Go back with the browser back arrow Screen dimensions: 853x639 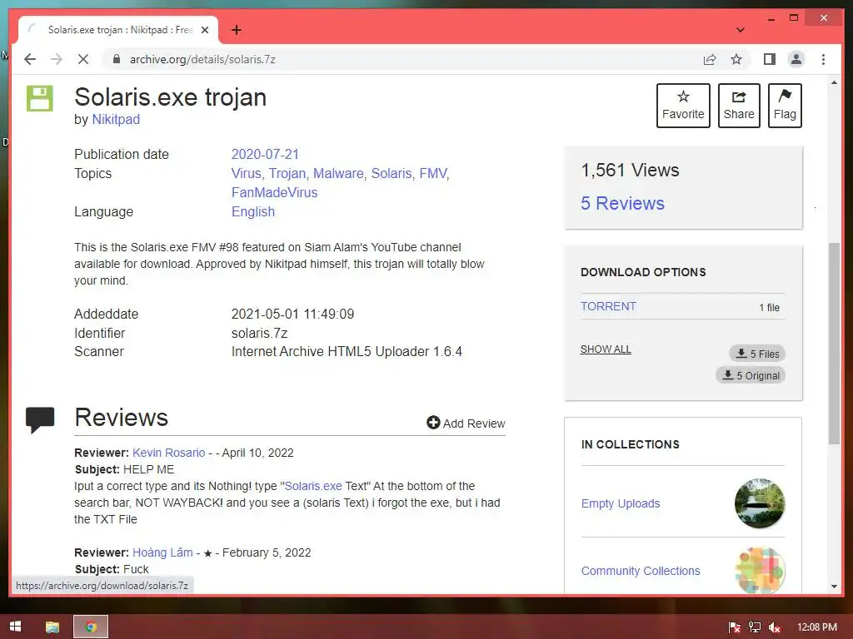tap(30, 59)
